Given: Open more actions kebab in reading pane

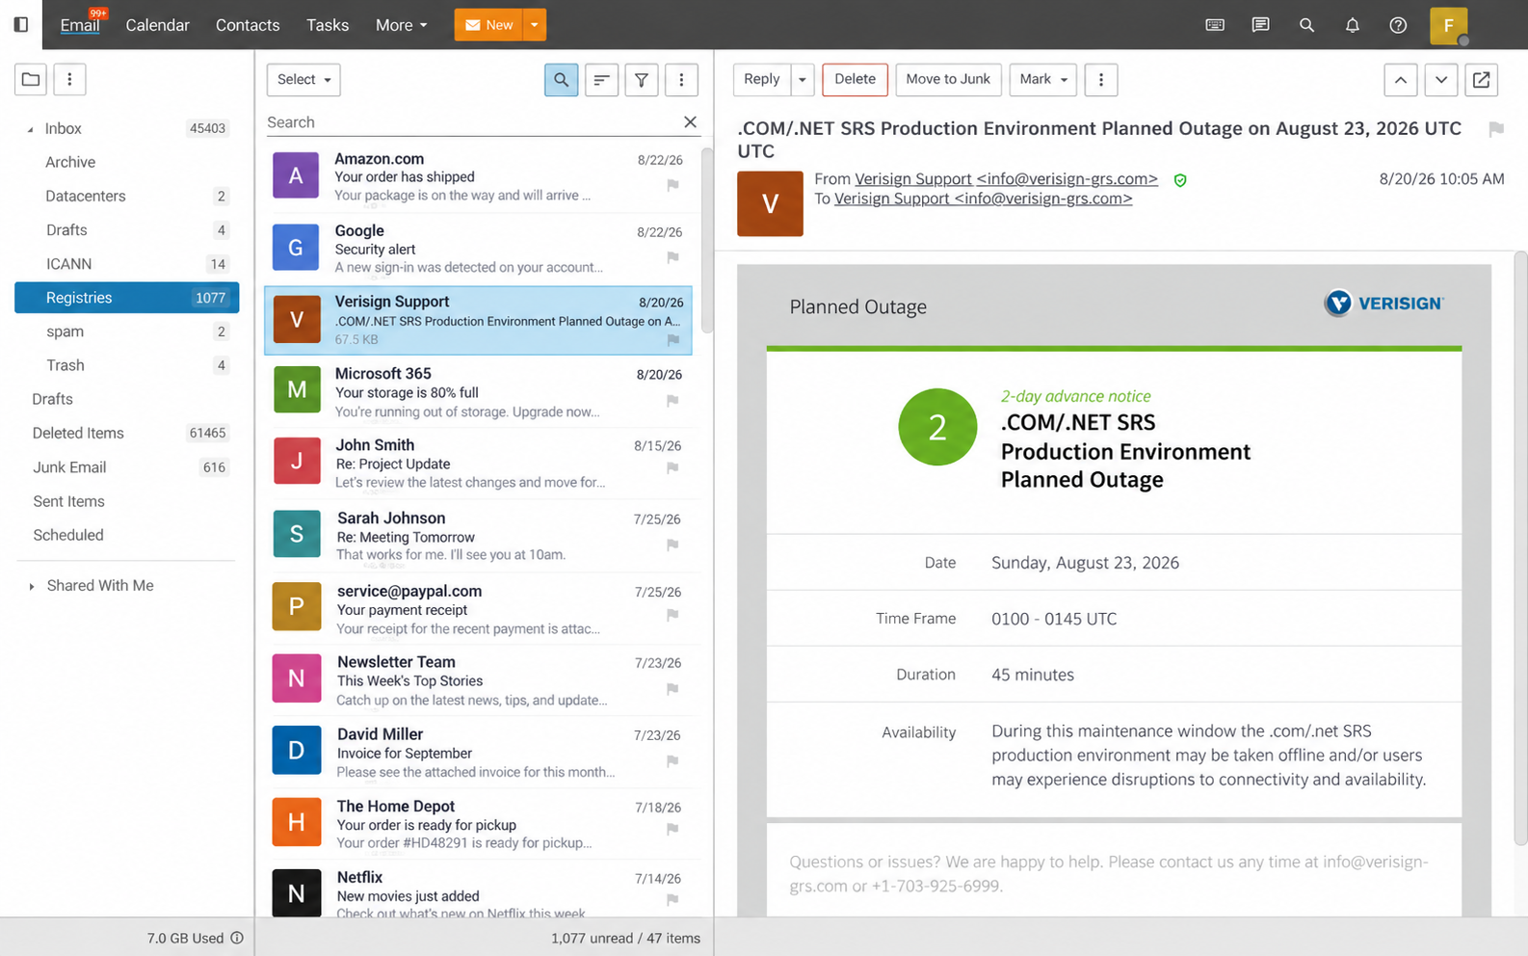Looking at the screenshot, I should coord(1100,79).
